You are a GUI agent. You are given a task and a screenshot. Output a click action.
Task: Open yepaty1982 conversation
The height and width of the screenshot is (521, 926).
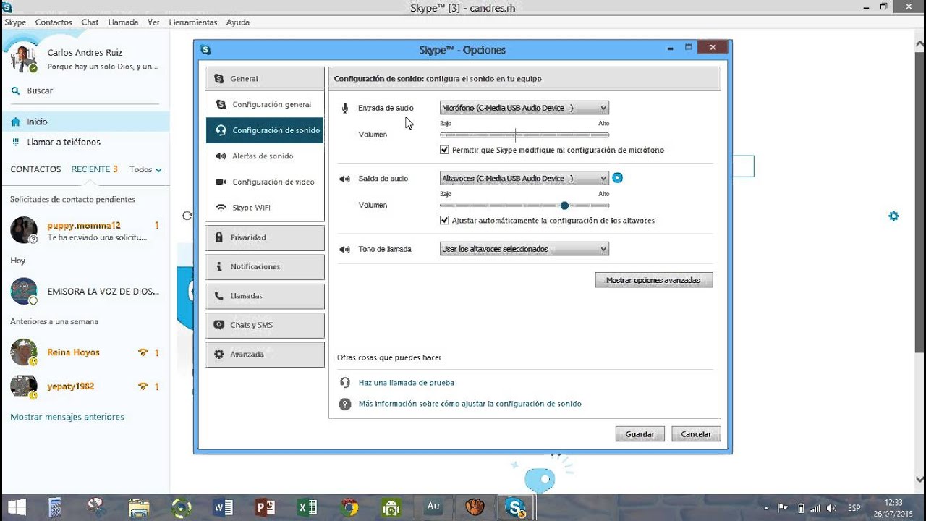pos(85,386)
